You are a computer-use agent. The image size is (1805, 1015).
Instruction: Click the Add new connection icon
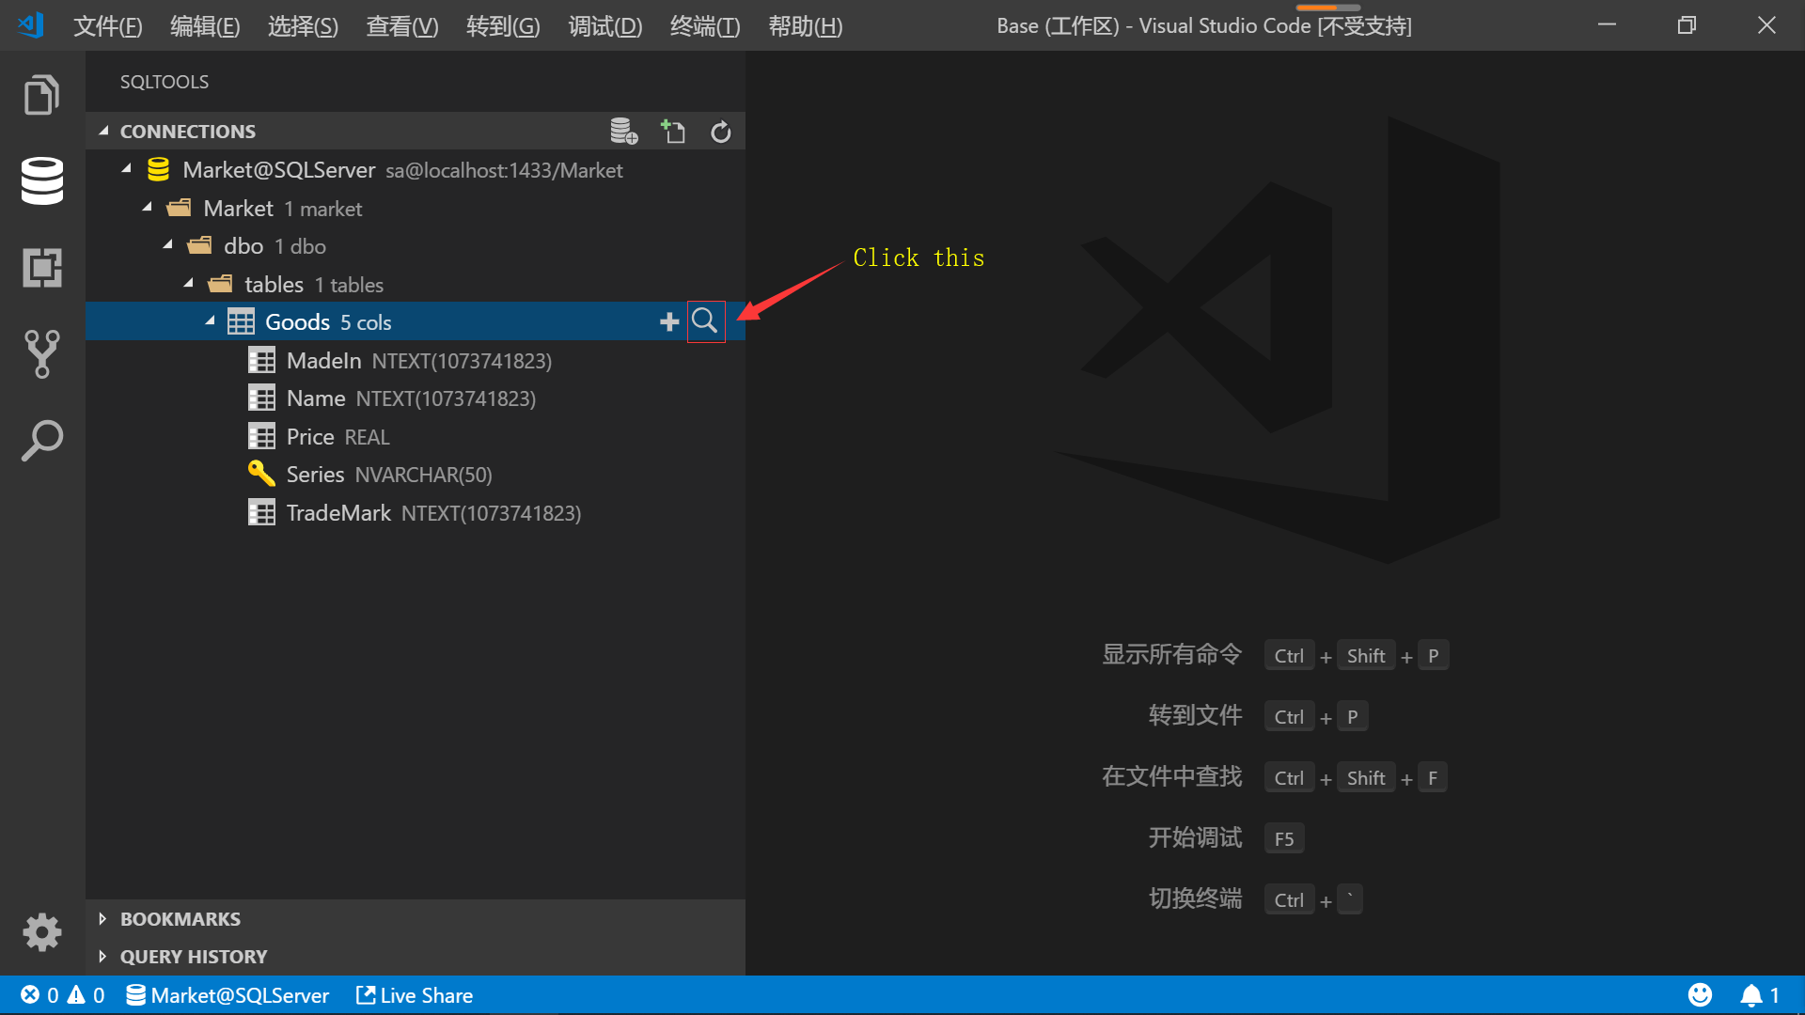tap(623, 132)
